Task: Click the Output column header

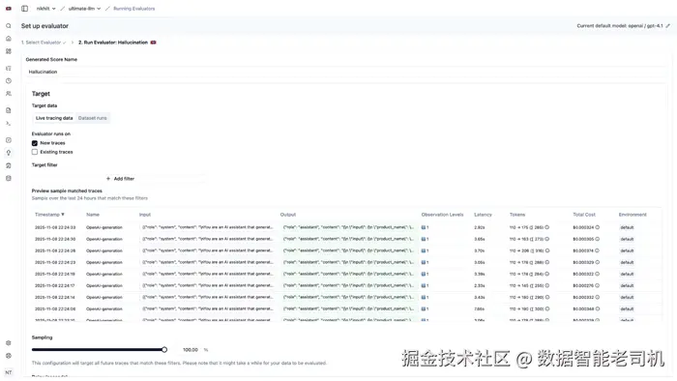Action: (x=288, y=215)
